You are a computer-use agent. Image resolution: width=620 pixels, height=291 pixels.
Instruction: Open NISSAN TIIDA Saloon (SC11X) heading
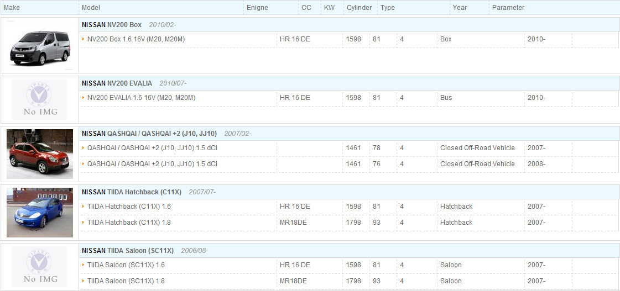[127, 250]
